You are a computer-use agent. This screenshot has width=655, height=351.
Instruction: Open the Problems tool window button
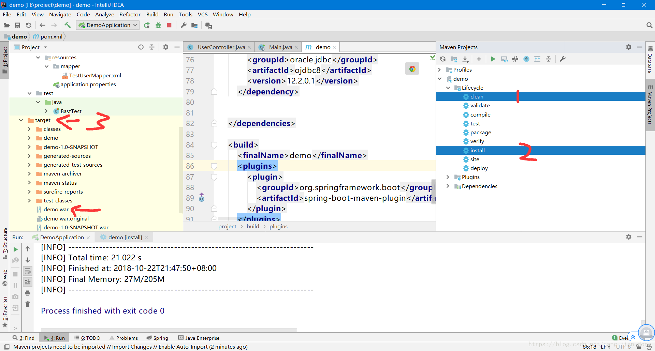tap(124, 338)
